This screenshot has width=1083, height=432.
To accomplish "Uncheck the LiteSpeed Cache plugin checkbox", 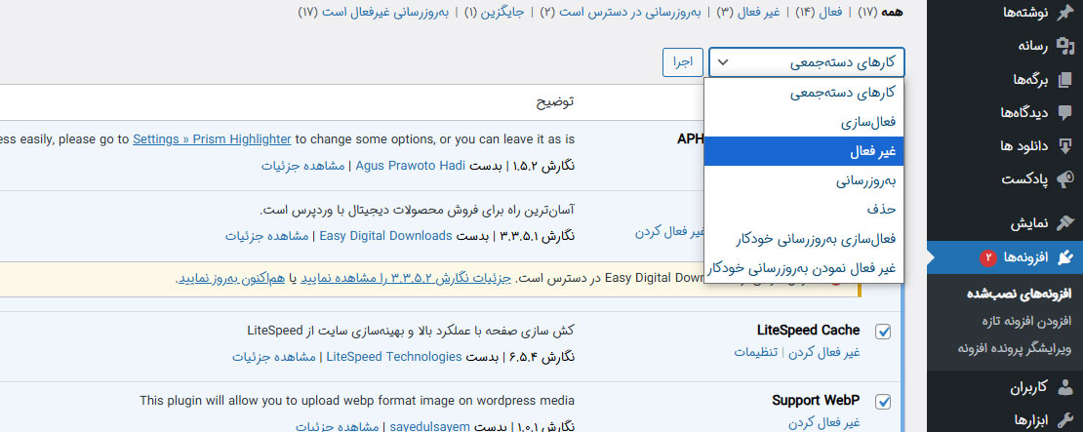I will [x=883, y=332].
